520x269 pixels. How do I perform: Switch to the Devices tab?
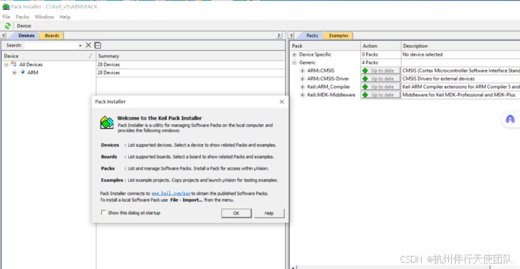[x=26, y=36]
